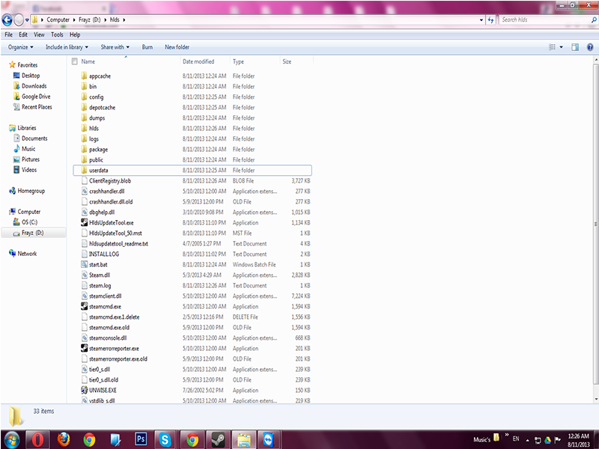
Task: Click the Google Drive tray icon
Action: pos(547,440)
